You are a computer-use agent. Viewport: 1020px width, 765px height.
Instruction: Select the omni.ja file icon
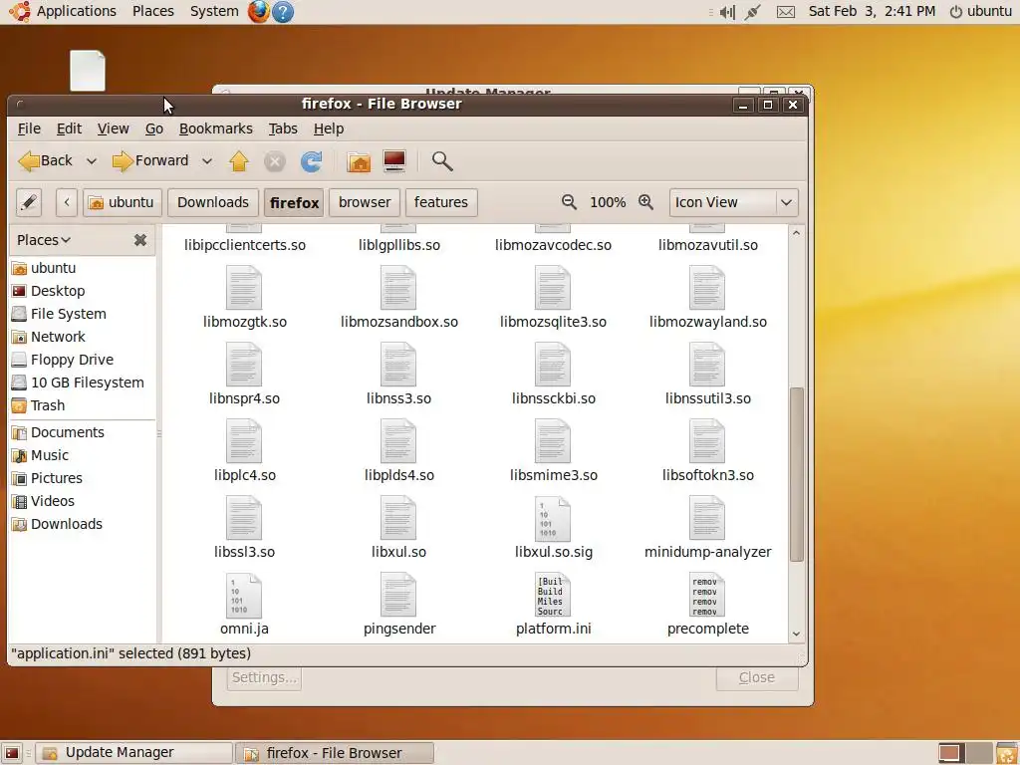point(244,596)
